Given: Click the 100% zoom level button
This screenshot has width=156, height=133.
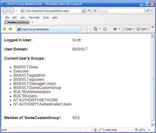Looking at the screenshot, I should [140, 130].
